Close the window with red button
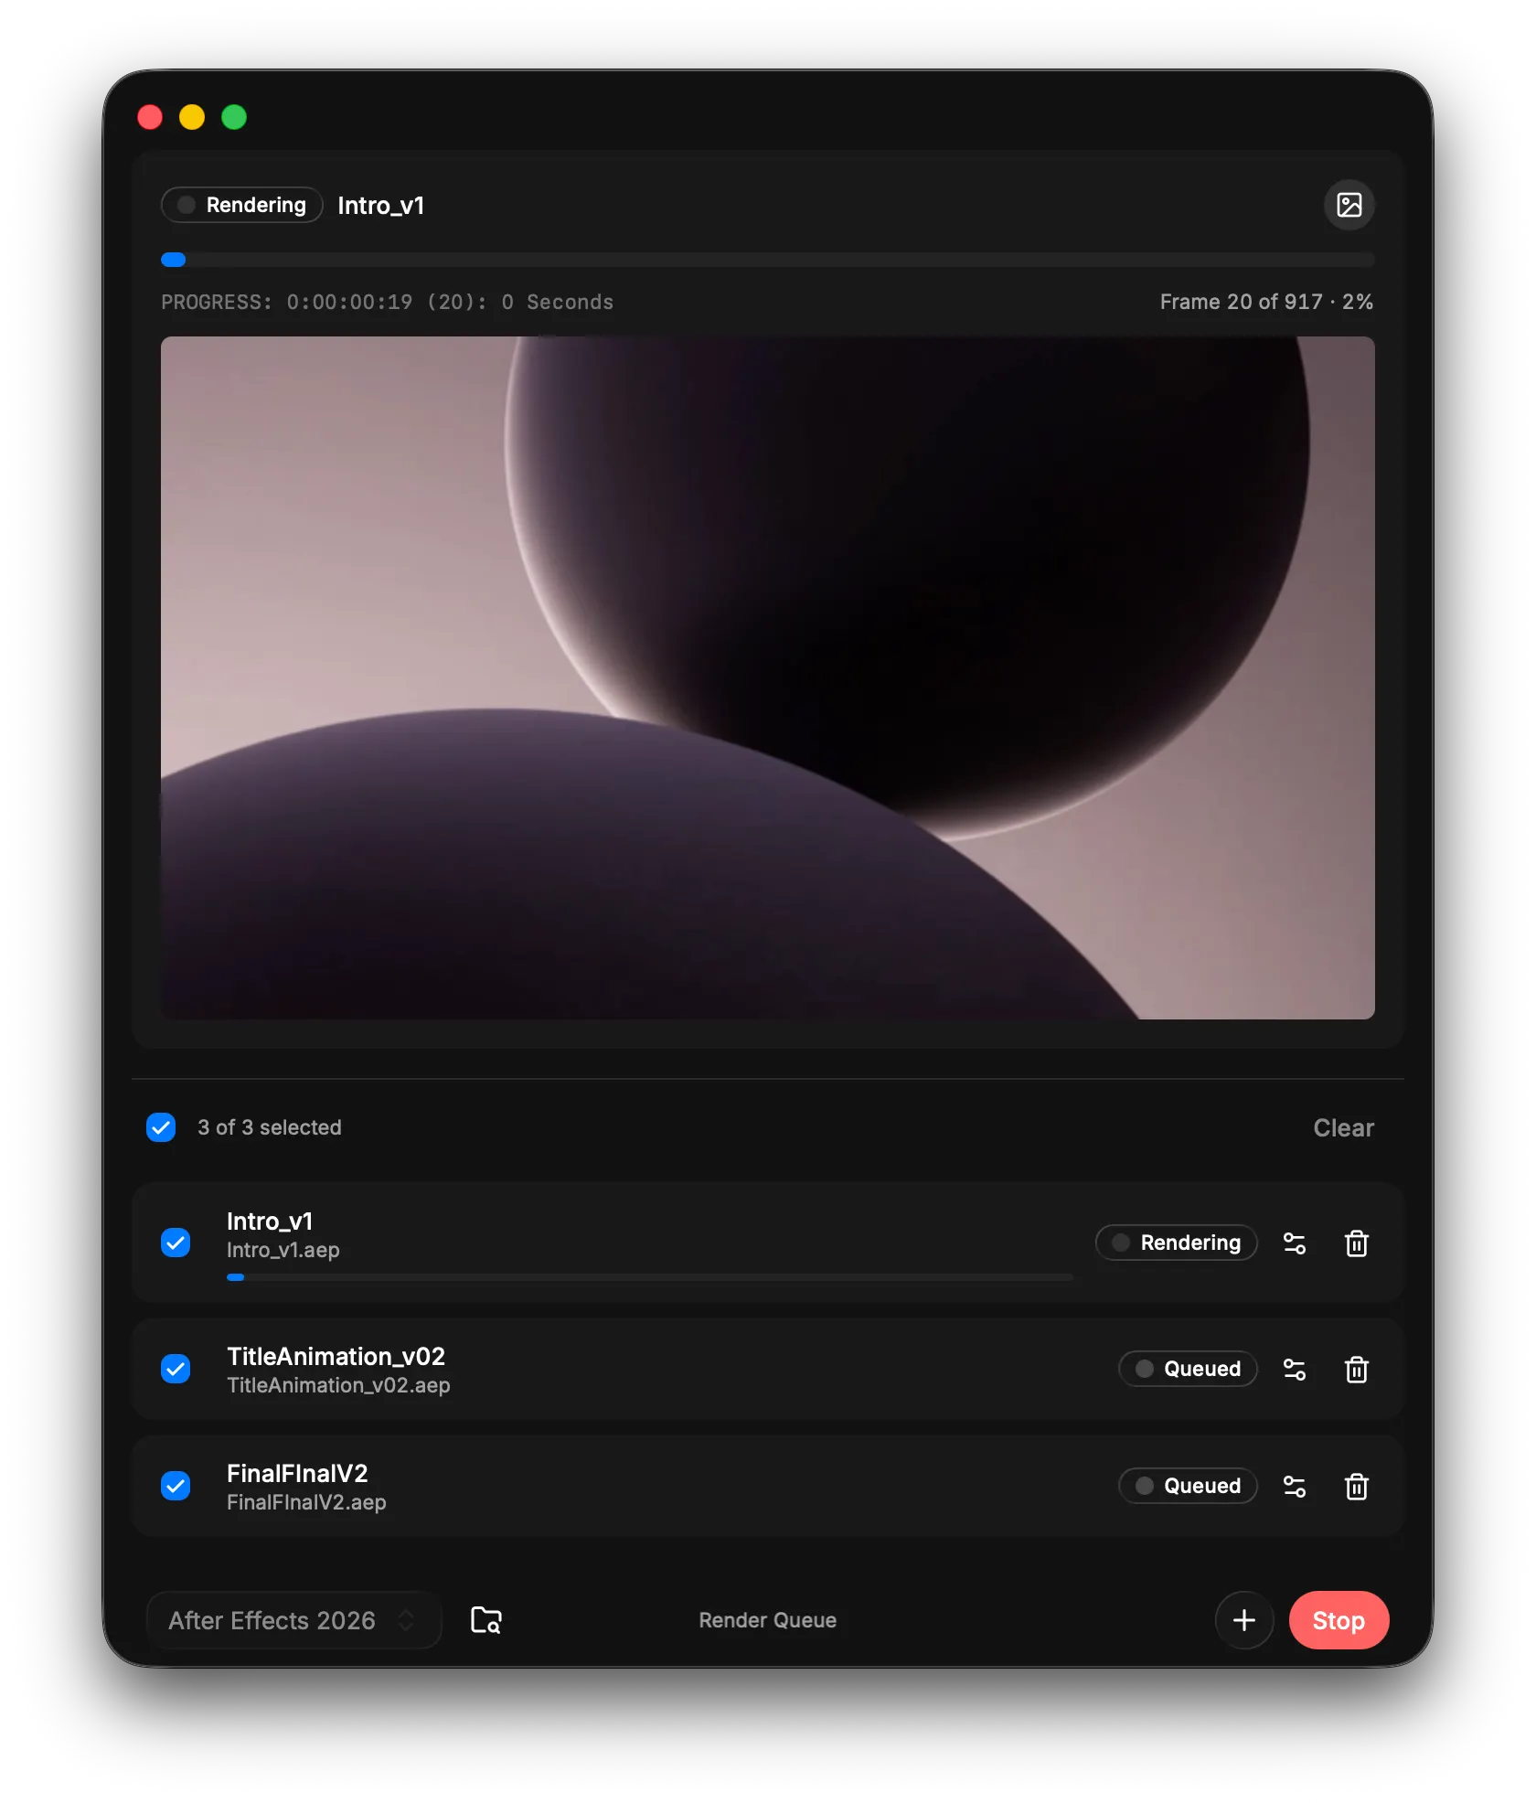This screenshot has height=1803, width=1536. pos(150,117)
